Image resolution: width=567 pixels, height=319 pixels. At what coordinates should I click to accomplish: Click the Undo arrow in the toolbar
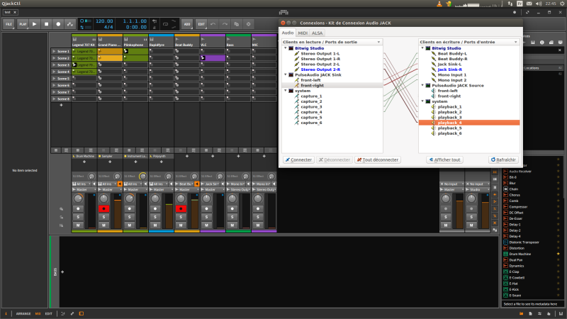click(x=213, y=23)
